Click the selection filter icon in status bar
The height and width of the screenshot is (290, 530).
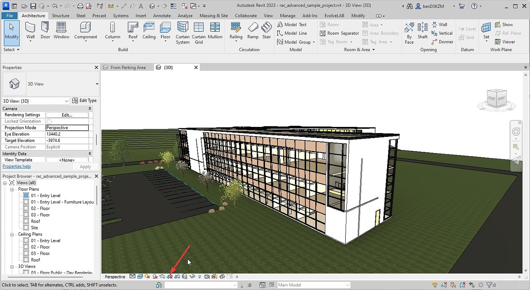[x=489, y=285]
